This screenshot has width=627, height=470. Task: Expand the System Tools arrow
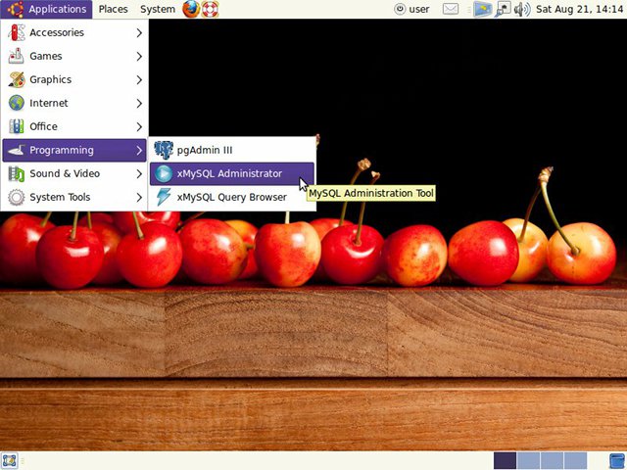pyautogui.click(x=139, y=198)
